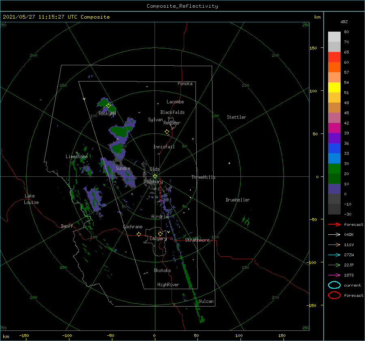
Task: Click the Blackfalds city label
Action: (172, 112)
